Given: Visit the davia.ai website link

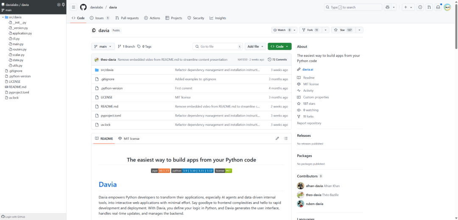Looking at the screenshot, I should [x=307, y=70].
